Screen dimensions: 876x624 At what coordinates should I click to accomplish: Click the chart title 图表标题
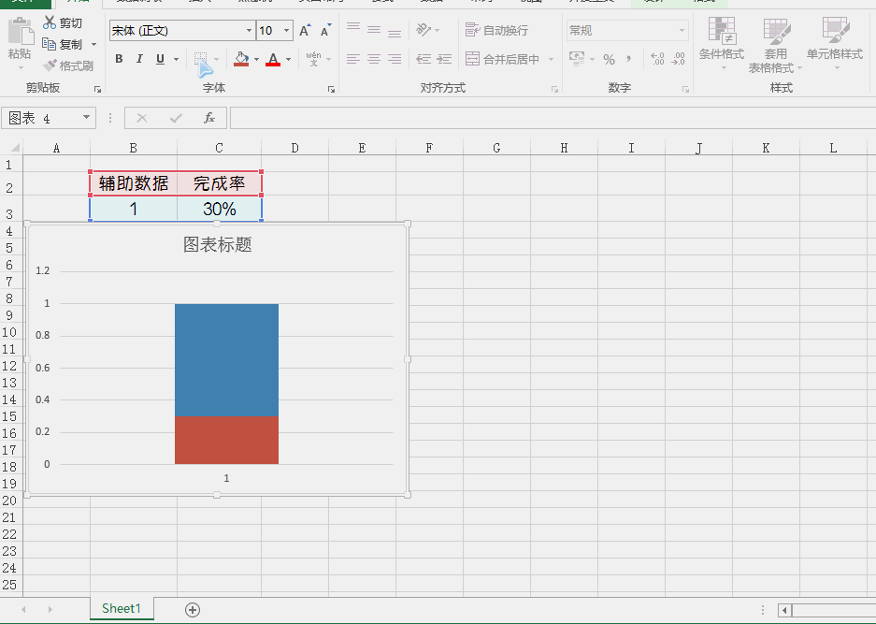pos(217,244)
